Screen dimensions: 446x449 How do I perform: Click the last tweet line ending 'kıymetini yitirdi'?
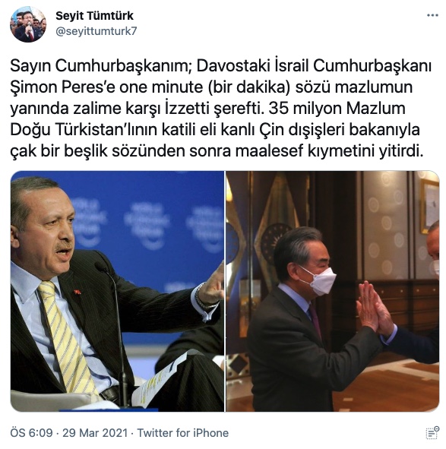217,151
